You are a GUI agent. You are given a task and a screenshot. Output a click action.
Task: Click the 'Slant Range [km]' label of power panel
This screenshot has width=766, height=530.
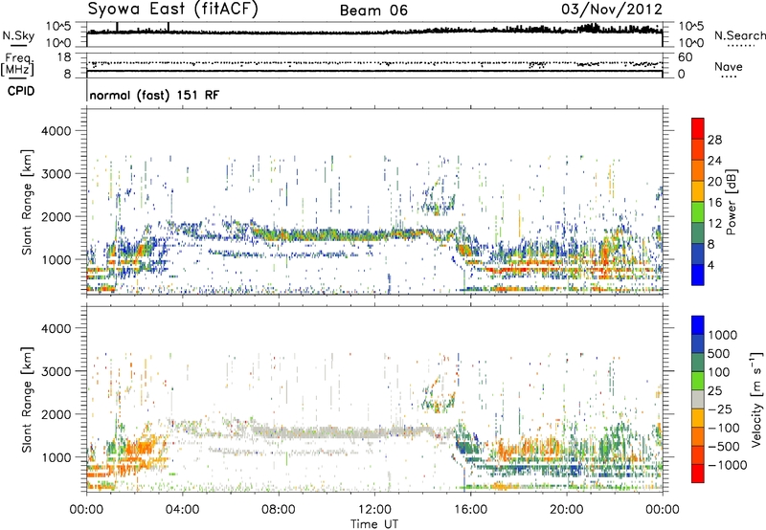(27, 202)
